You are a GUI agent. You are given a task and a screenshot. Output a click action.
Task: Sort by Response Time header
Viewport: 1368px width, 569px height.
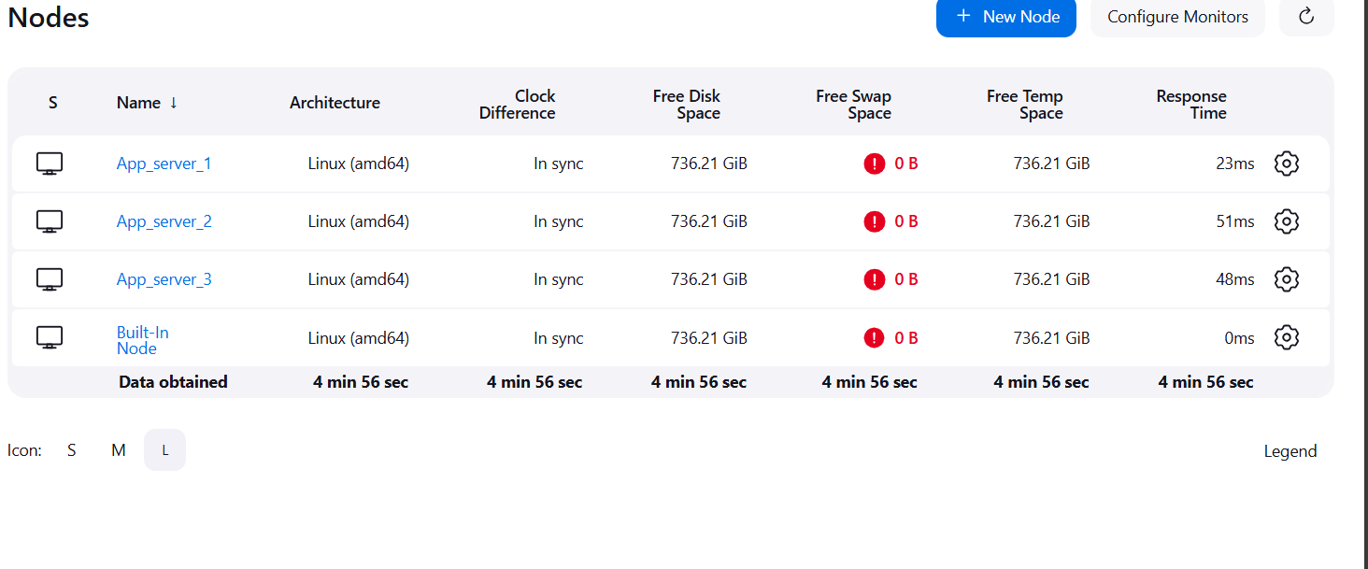click(x=1191, y=105)
